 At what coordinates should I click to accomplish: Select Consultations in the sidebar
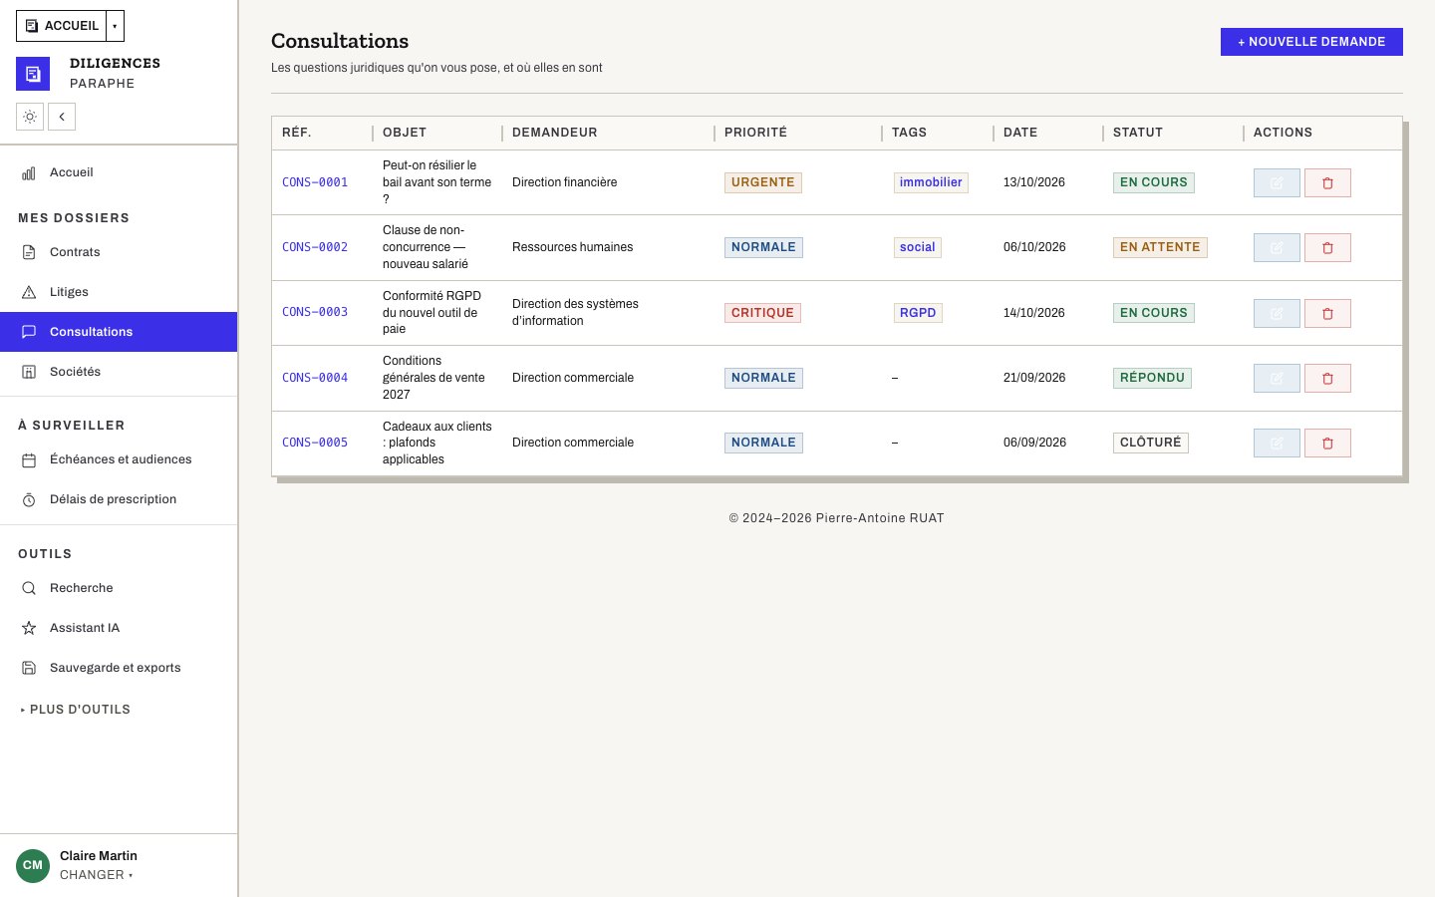click(119, 332)
